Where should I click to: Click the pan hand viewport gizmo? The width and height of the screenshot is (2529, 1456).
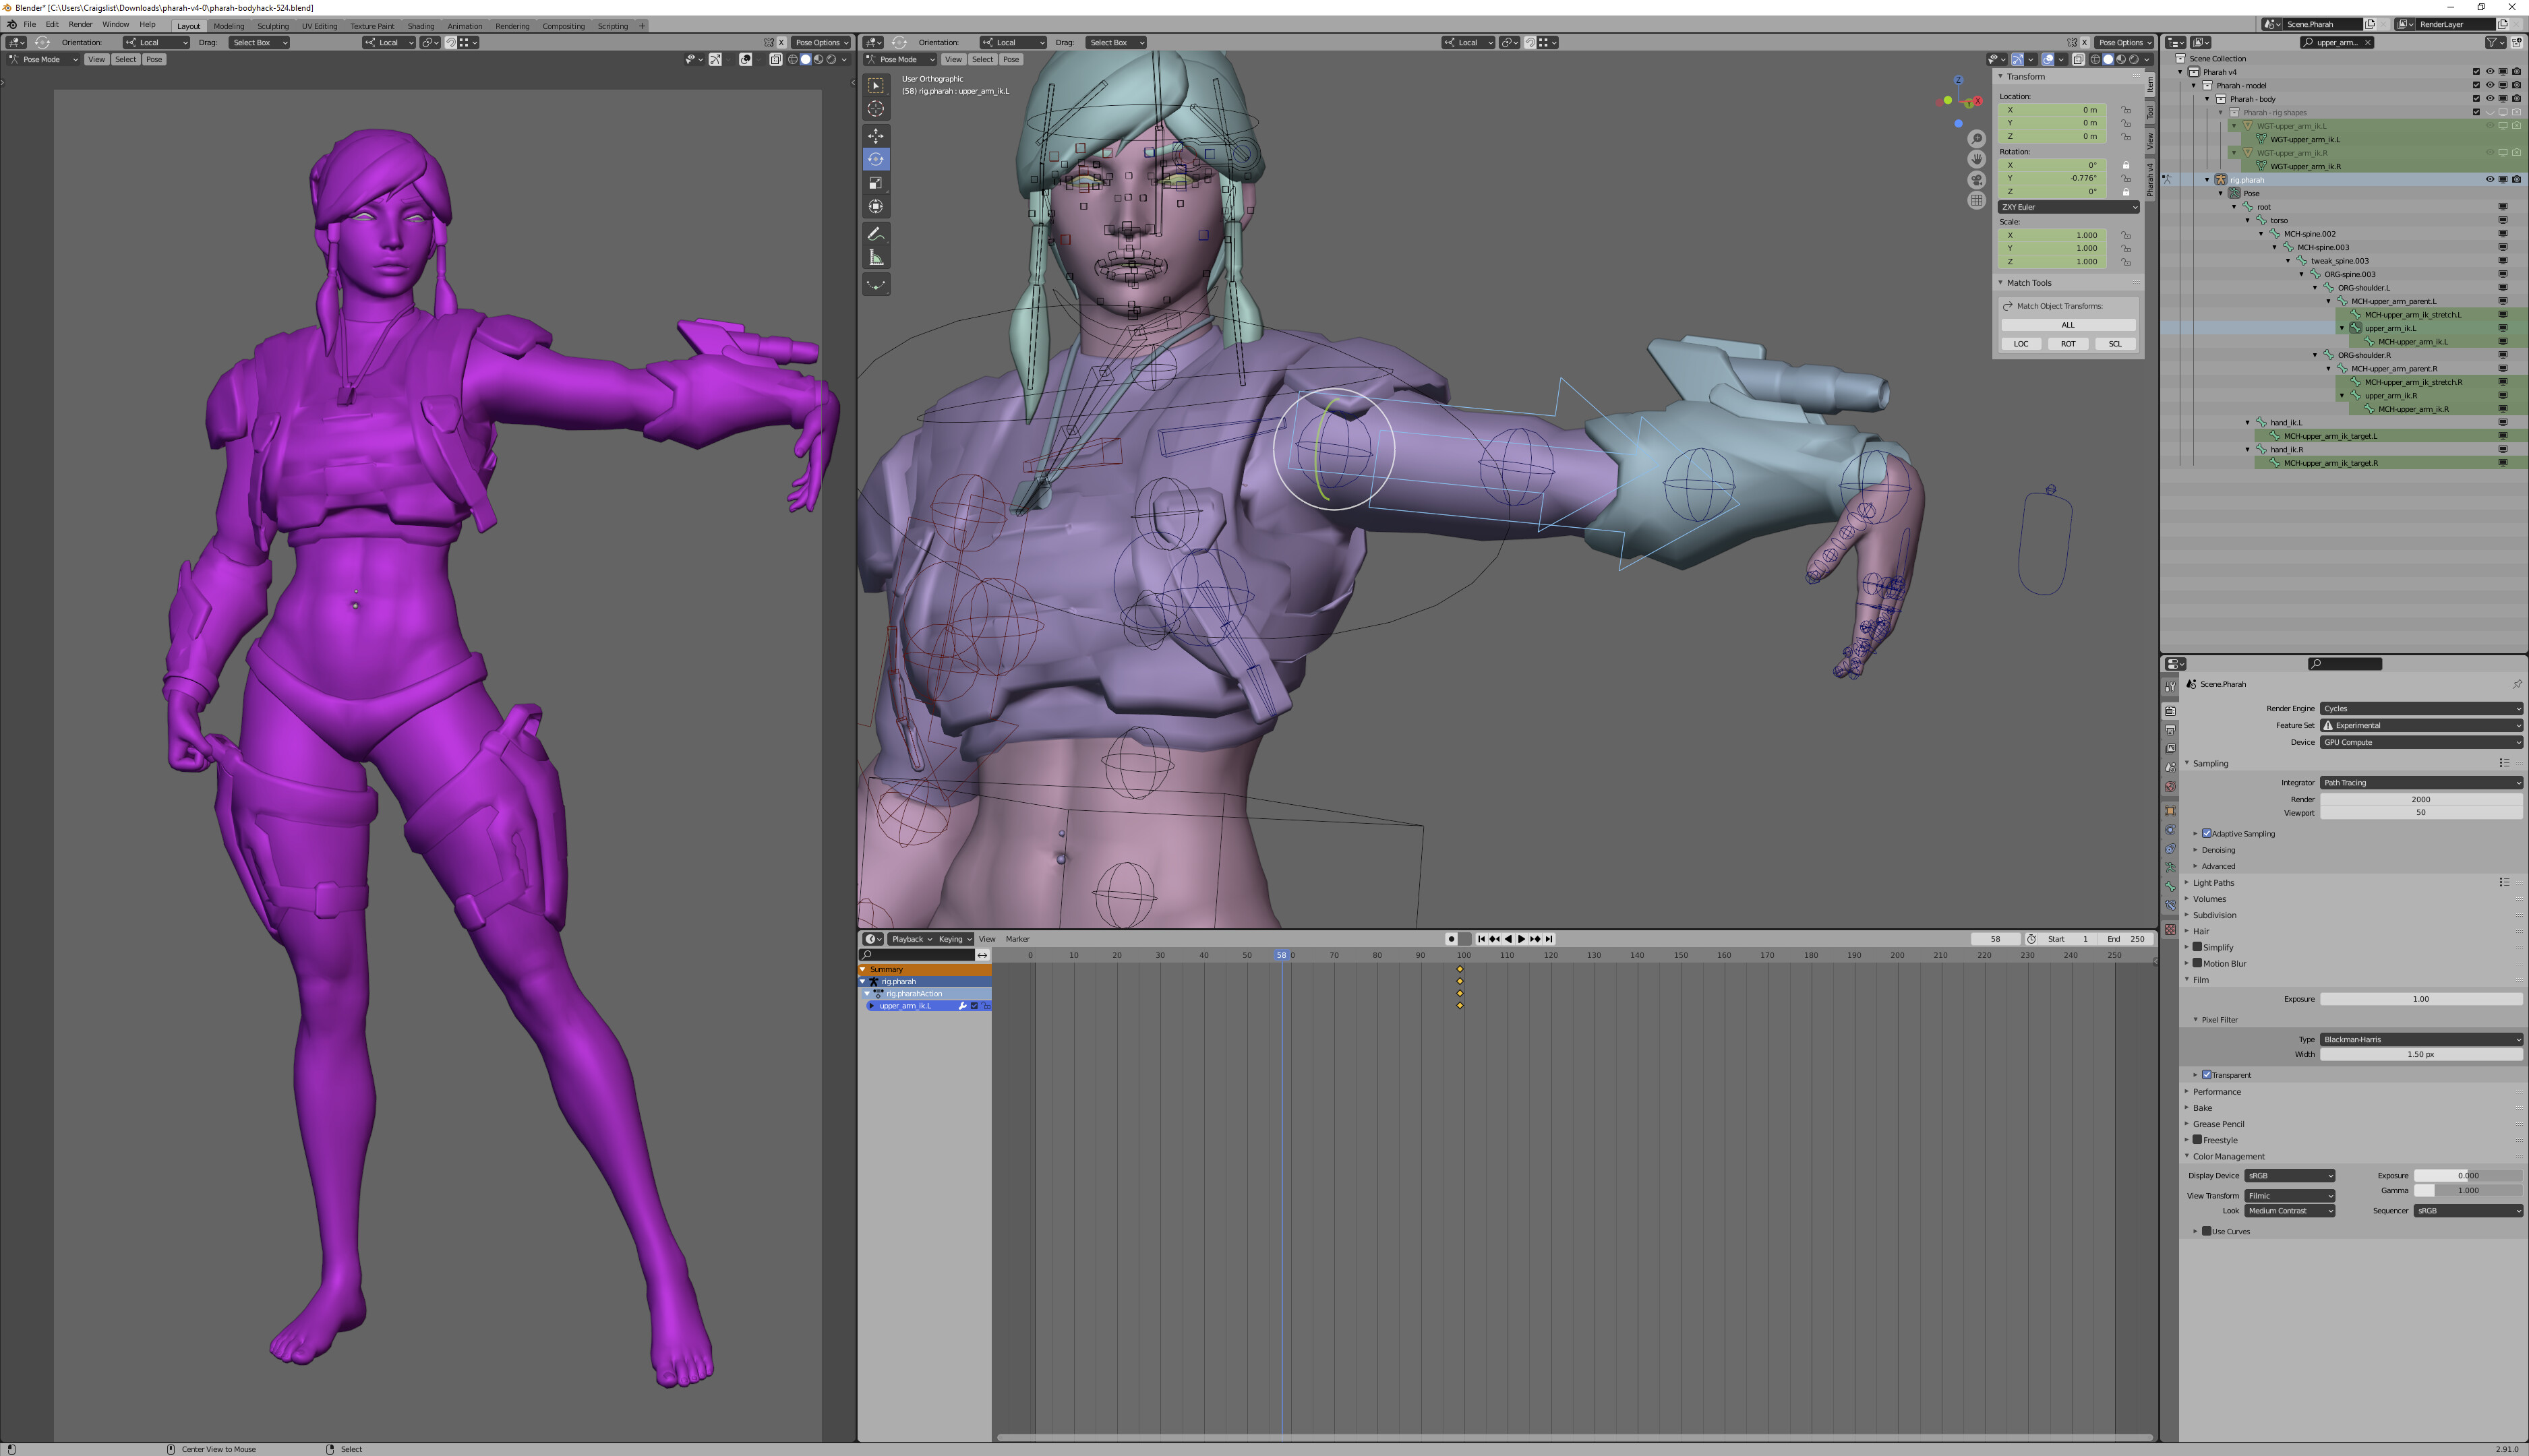[x=1977, y=159]
